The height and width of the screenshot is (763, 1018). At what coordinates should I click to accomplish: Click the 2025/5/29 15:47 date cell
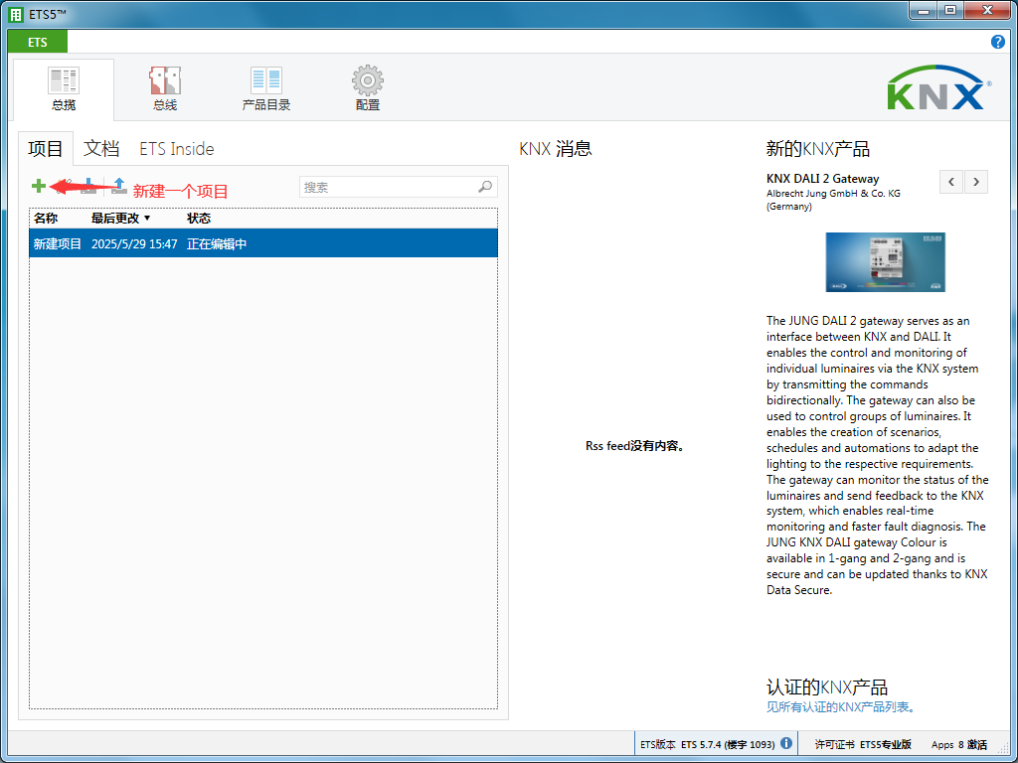click(134, 244)
